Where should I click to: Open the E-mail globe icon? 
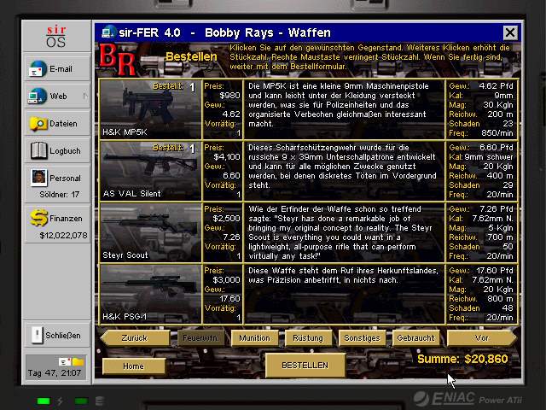[x=38, y=69]
